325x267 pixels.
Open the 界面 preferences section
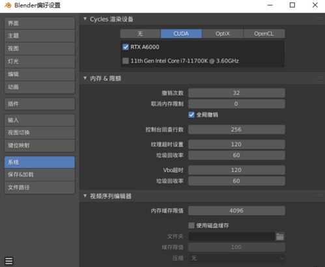pos(40,23)
